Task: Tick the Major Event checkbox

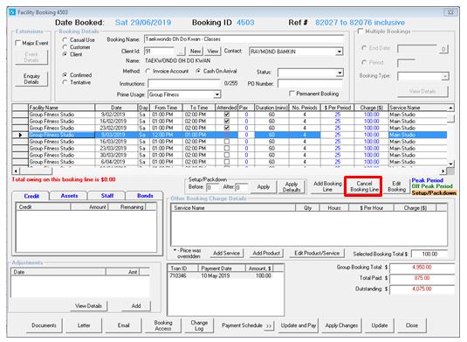Action: click(17, 43)
